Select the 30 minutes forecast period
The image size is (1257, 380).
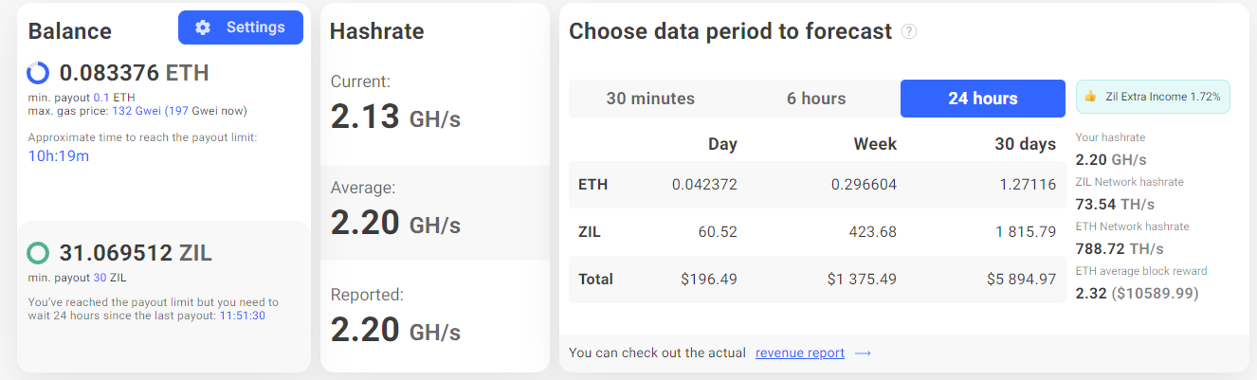(650, 99)
